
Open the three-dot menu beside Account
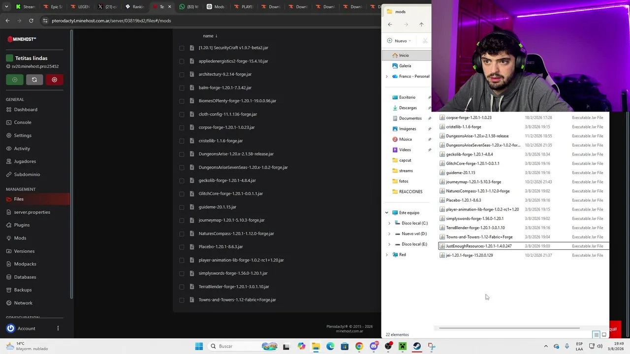click(58, 328)
